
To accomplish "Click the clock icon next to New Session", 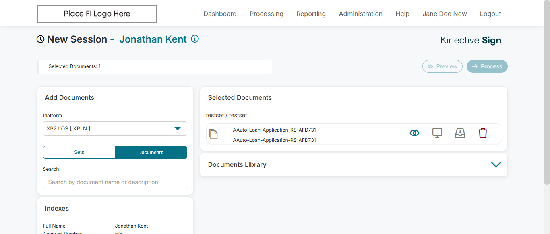I will coord(41,39).
